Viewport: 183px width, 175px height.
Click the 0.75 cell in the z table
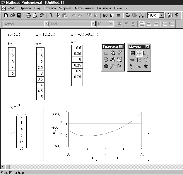[77, 77]
